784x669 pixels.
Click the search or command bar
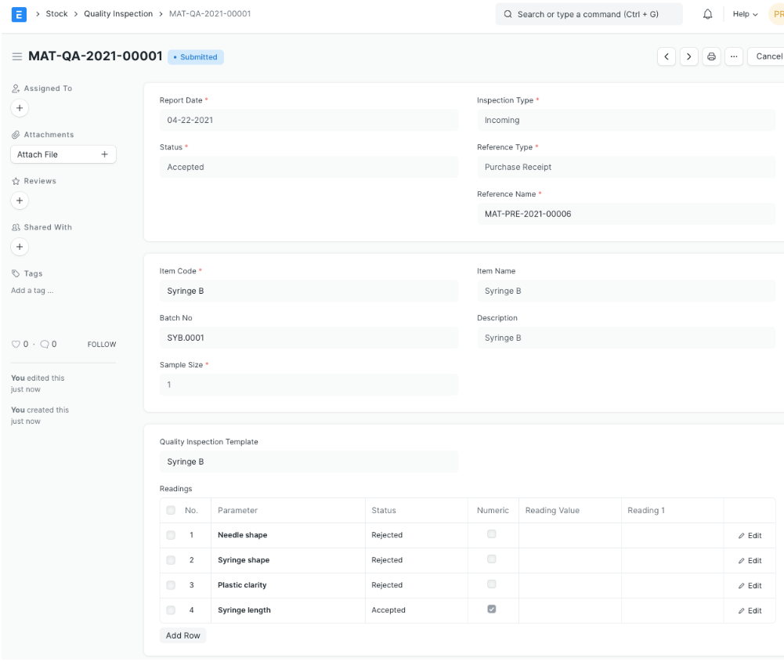588,14
